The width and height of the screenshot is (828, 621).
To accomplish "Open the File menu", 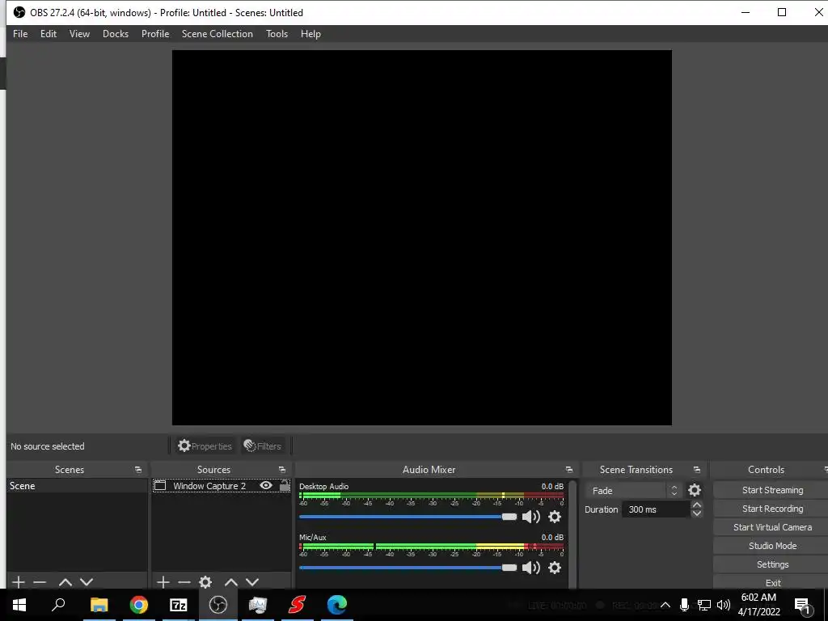I will pyautogui.click(x=20, y=34).
